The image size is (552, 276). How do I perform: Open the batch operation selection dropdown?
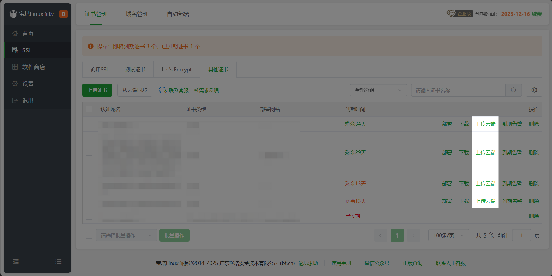[x=126, y=235]
